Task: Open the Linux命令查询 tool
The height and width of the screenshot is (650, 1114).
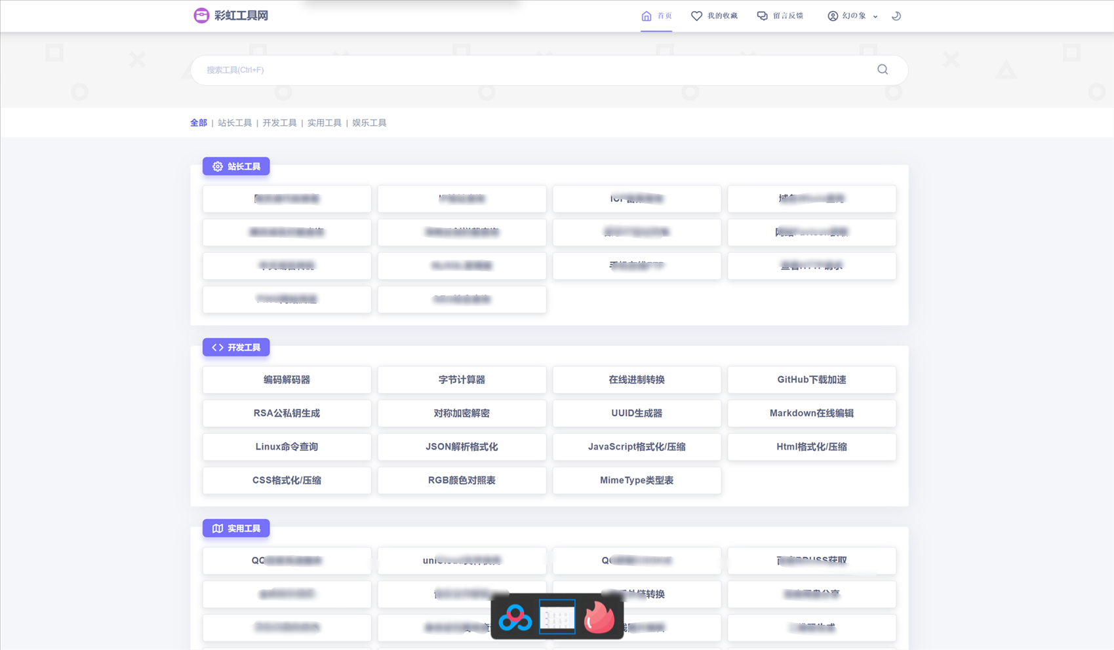Action: pos(287,447)
